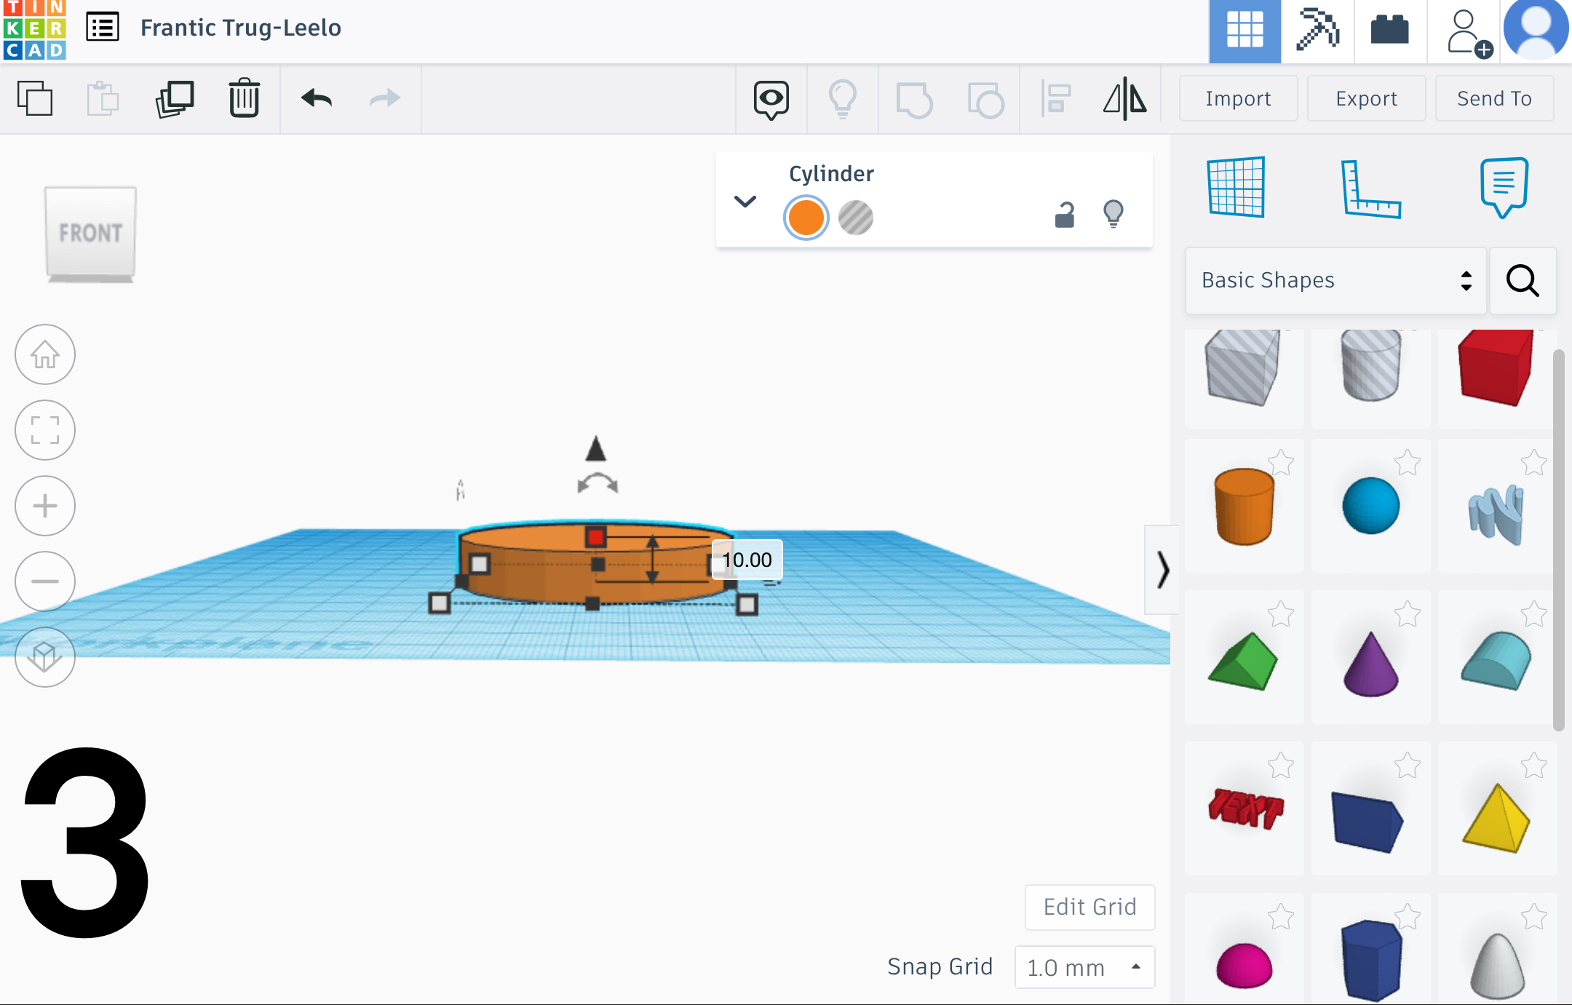
Task: Toggle the lock on the Cylinder shape
Action: pyautogui.click(x=1065, y=215)
